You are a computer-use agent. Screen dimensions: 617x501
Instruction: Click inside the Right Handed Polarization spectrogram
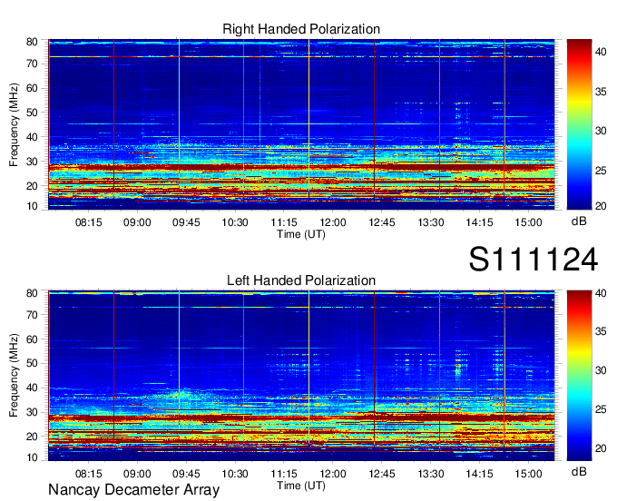(301, 124)
